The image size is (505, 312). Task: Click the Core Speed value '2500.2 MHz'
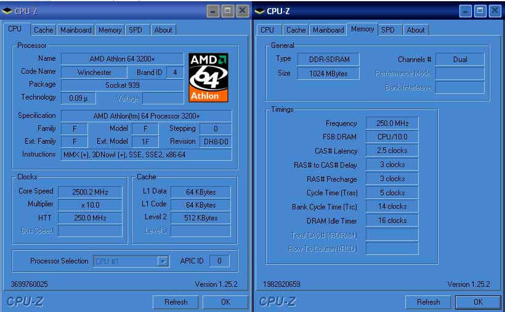click(90, 192)
